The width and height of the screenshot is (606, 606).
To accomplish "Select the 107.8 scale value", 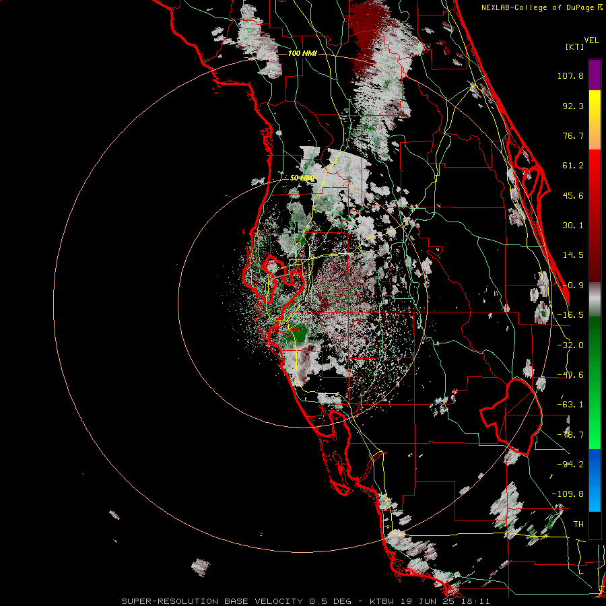I will (570, 75).
